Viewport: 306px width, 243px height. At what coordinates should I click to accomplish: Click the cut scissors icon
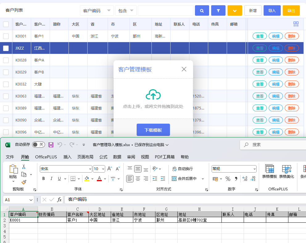click(x=24, y=166)
